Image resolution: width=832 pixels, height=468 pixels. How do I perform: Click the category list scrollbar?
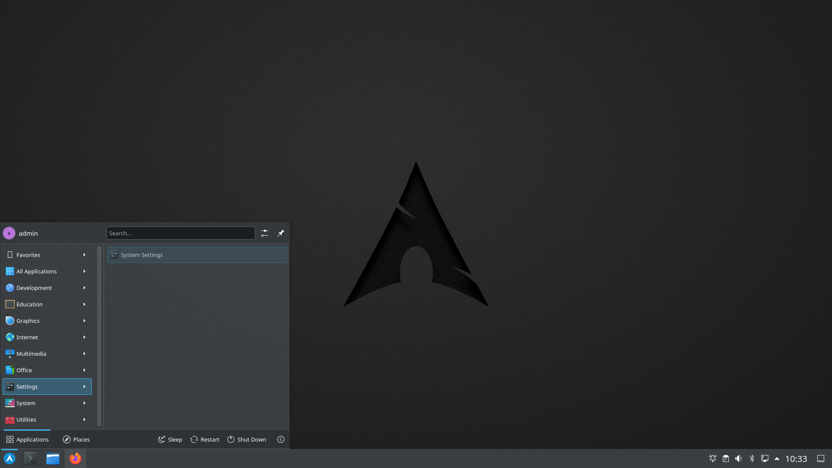99,336
